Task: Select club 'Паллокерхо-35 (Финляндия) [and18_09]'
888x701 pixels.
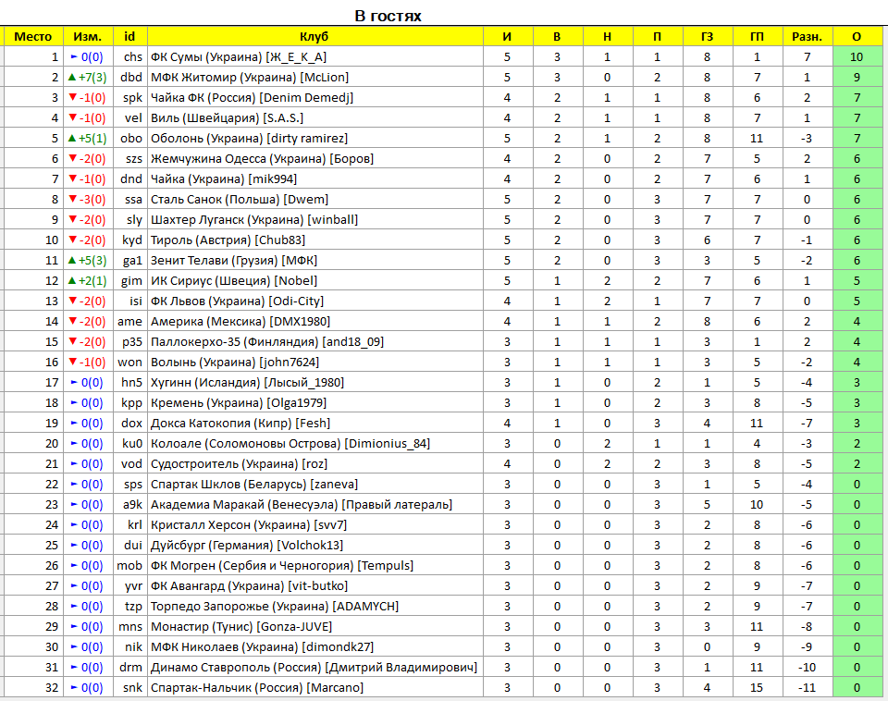Action: point(267,342)
